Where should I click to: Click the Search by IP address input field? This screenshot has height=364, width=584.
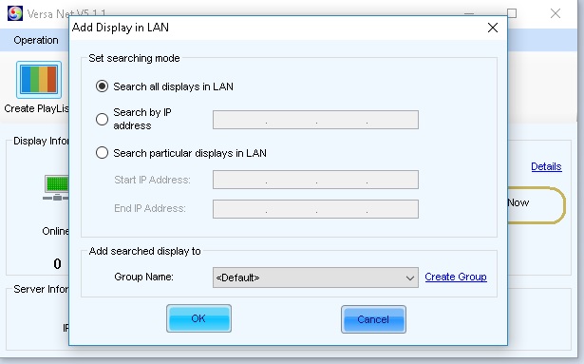(x=315, y=120)
